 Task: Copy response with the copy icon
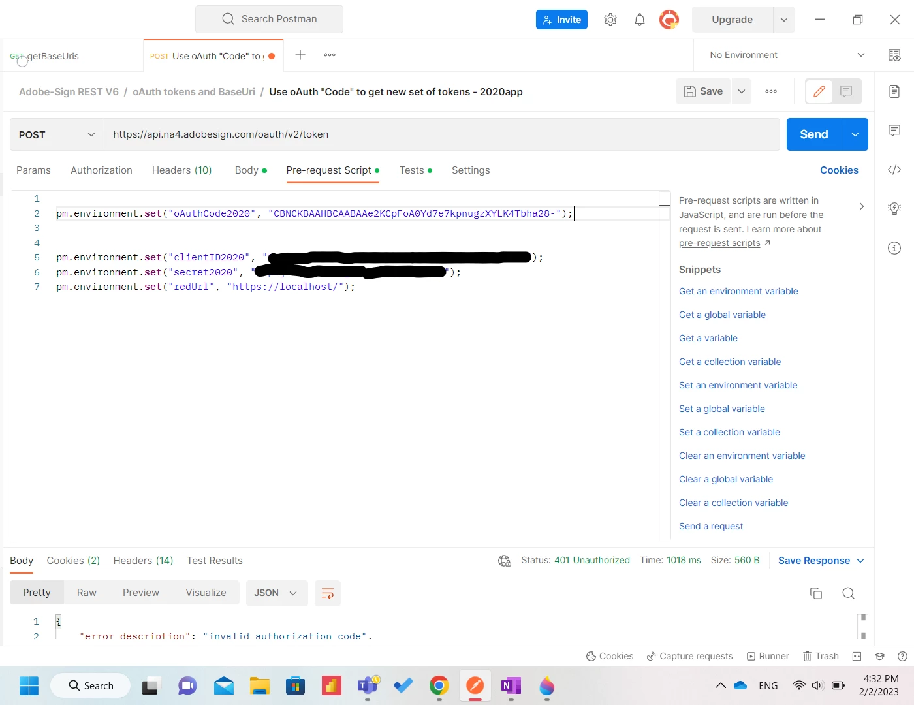(x=816, y=593)
